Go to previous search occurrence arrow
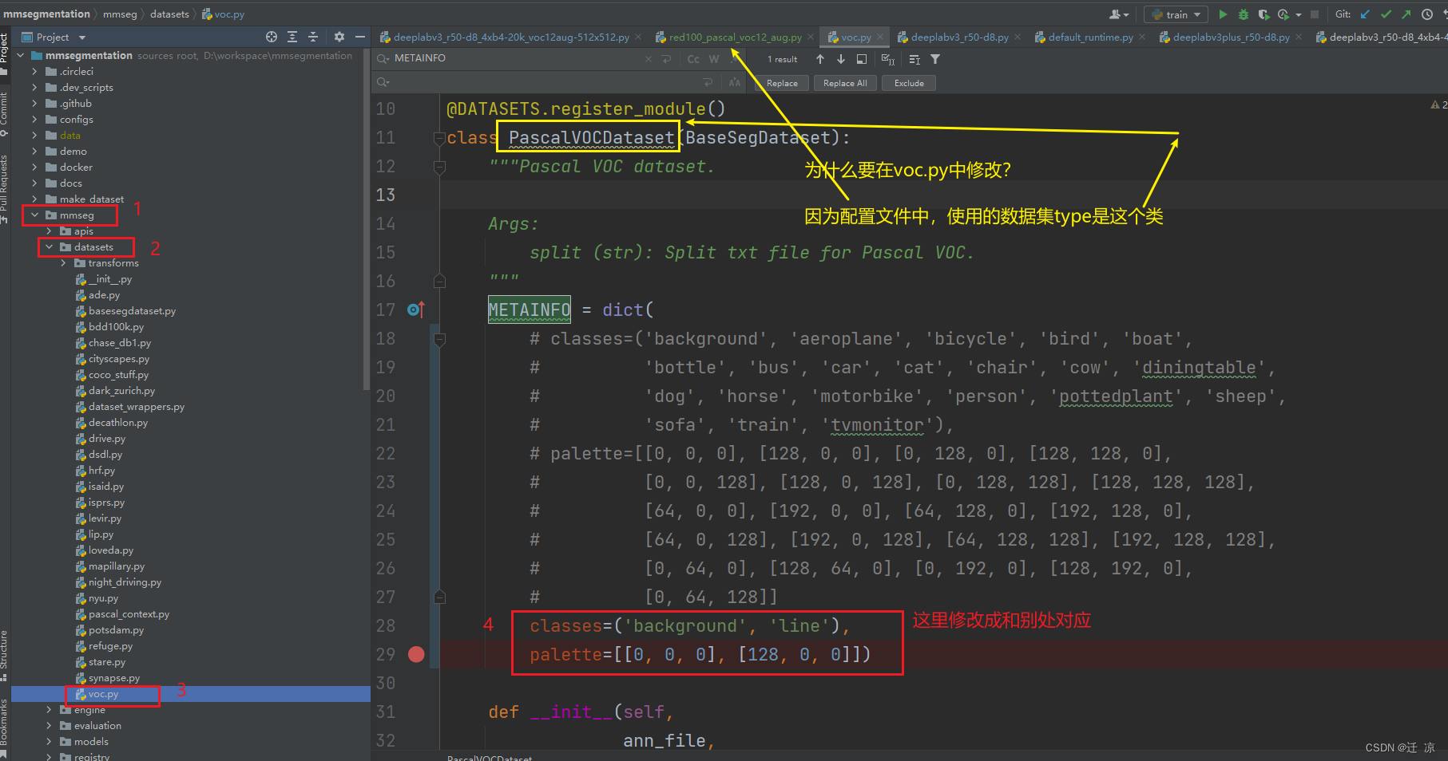This screenshot has width=1448, height=761. click(820, 59)
